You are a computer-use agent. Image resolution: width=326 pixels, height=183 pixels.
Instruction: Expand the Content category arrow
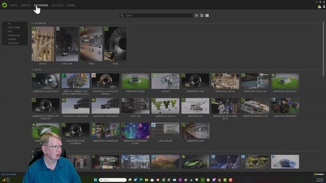pos(4,40)
